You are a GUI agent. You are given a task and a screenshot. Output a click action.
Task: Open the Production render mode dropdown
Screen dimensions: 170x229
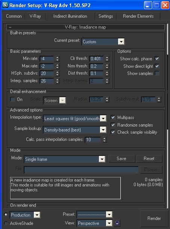point(25,215)
